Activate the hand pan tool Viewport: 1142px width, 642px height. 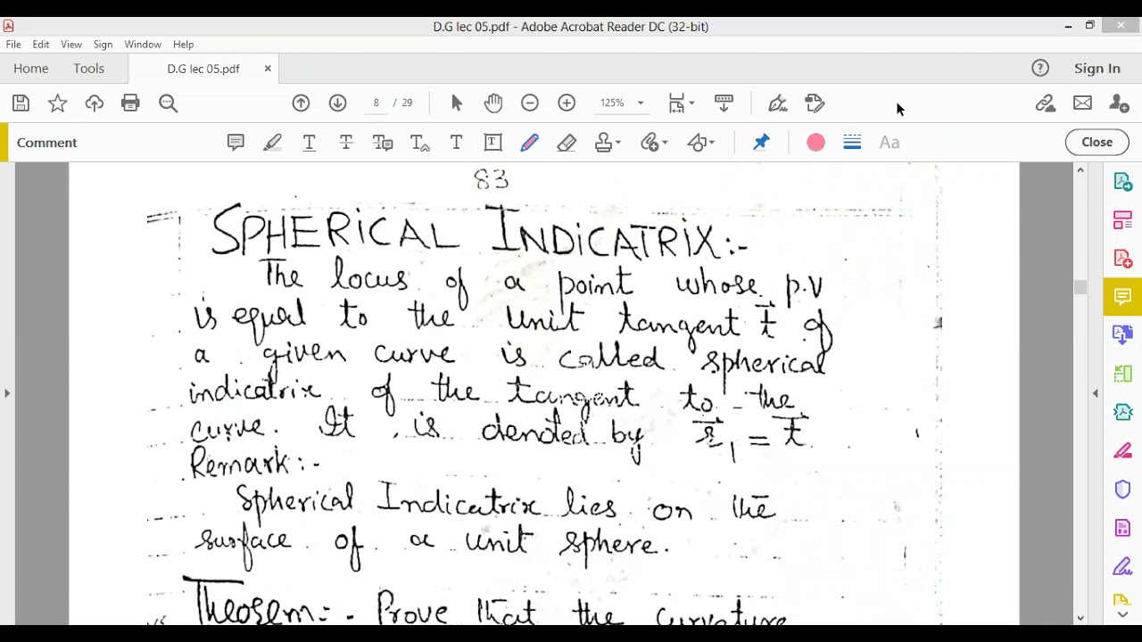(493, 103)
